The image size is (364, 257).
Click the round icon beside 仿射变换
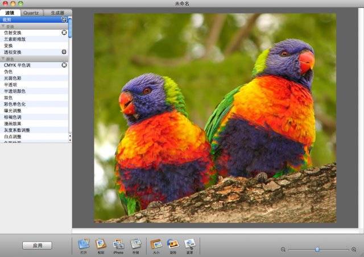click(x=64, y=32)
